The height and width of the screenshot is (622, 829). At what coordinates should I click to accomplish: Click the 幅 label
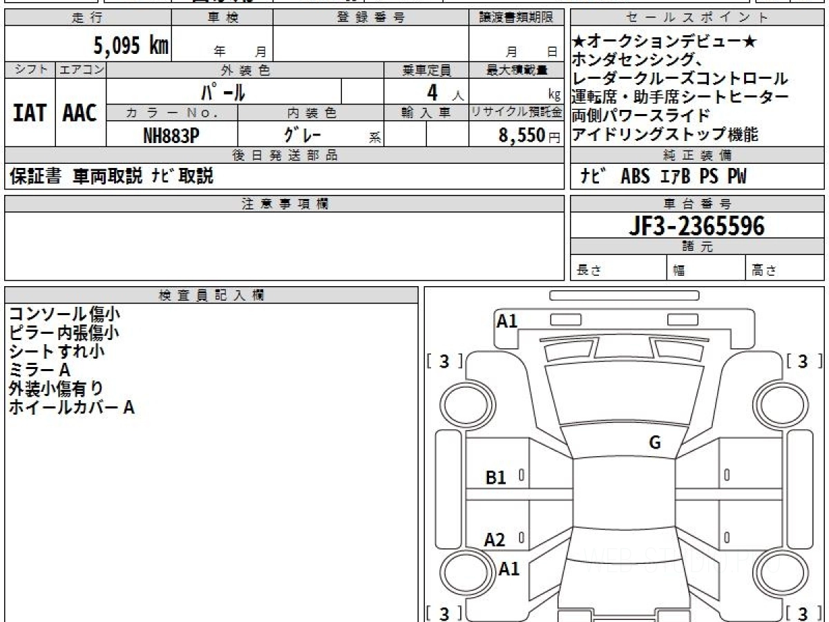pyautogui.click(x=679, y=271)
